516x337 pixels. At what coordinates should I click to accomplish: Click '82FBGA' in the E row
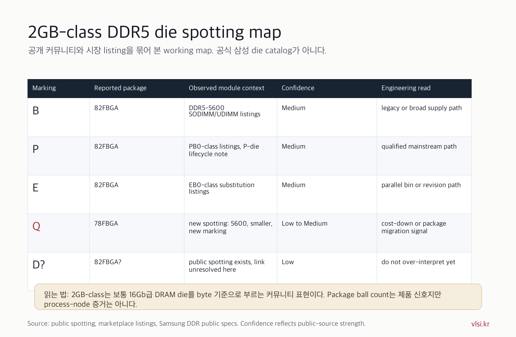[106, 185]
